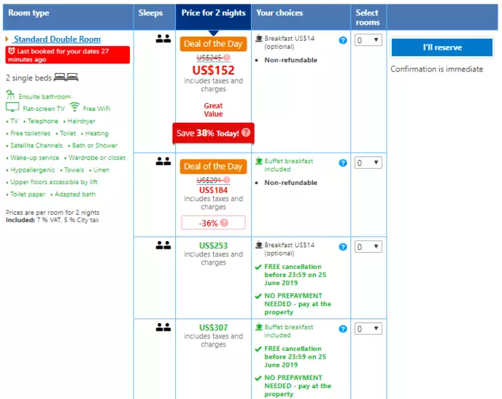Click green checkmark by NO PREPAYMENT in US$307 row
Image resolution: width=502 pixels, height=399 pixels.
[x=258, y=378]
